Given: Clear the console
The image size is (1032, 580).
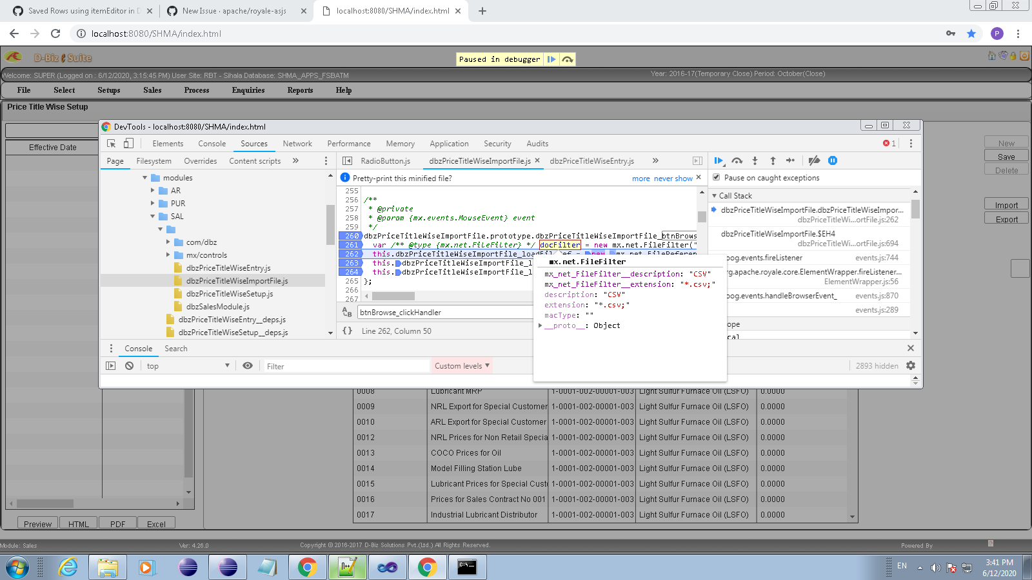Looking at the screenshot, I should pos(129,366).
